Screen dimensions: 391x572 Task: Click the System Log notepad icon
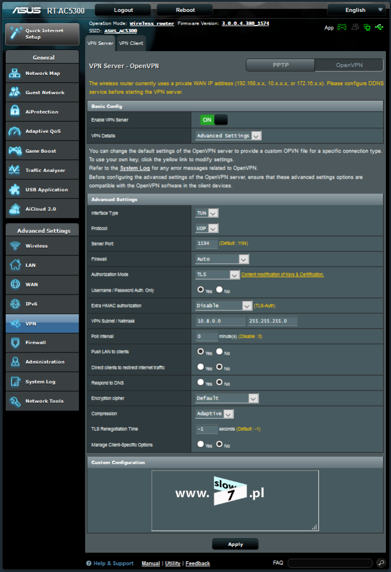[x=15, y=381]
